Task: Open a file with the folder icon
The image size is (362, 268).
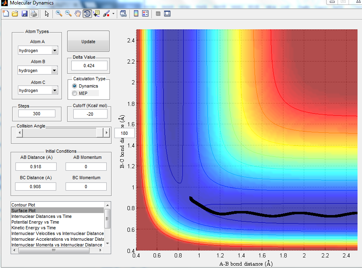Action: [15, 14]
